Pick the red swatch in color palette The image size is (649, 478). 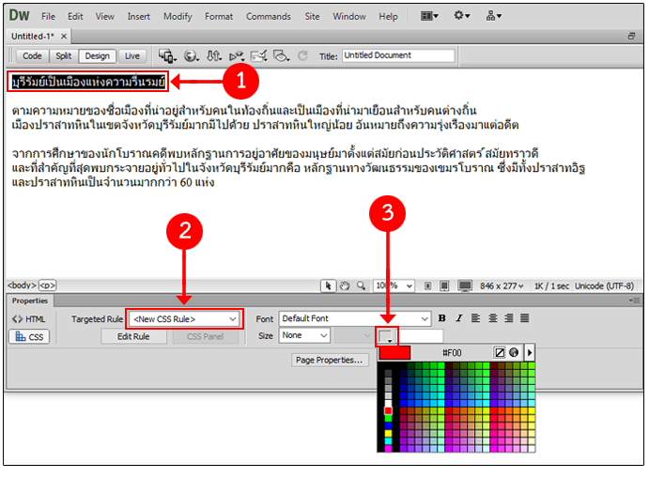point(388,410)
